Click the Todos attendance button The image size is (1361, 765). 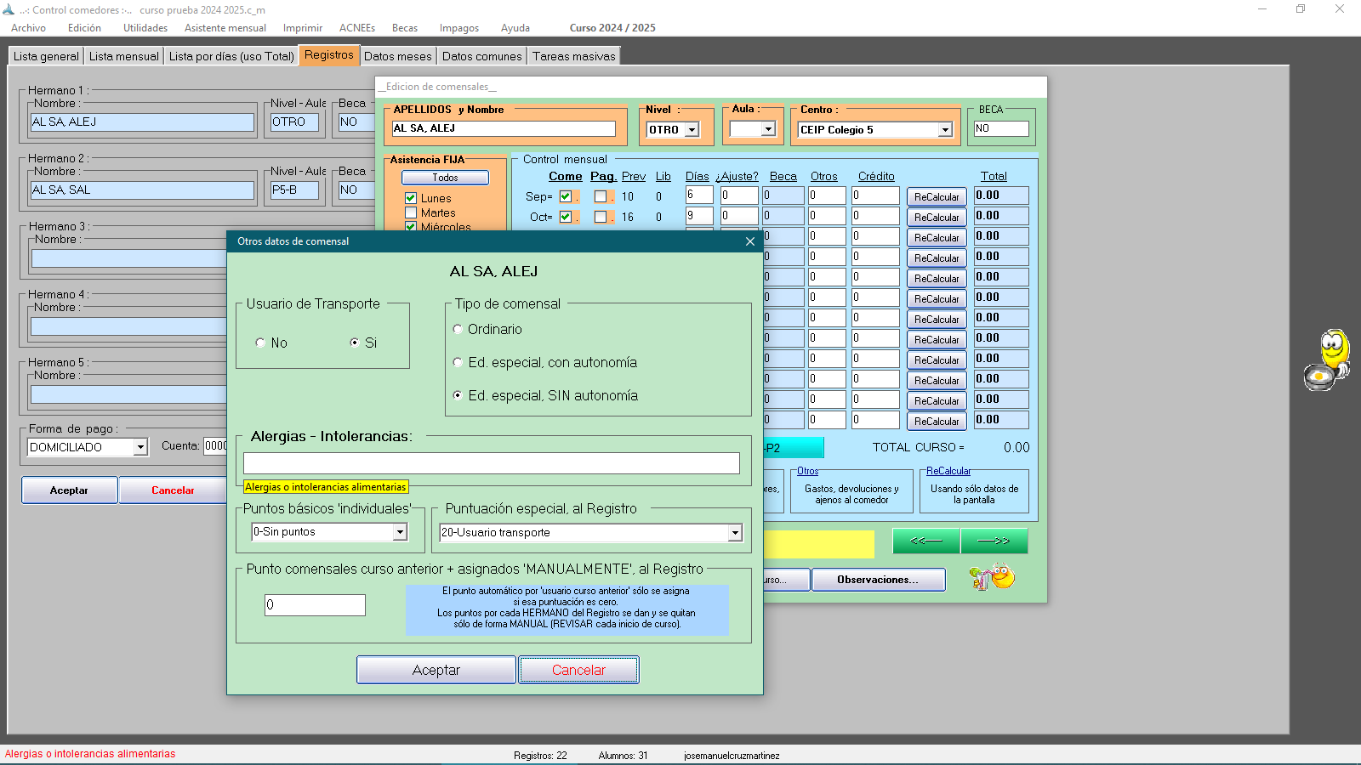(445, 178)
